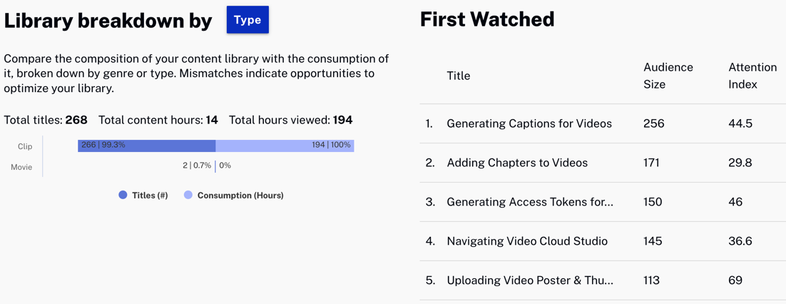Select the Movie row label
This screenshot has width=786, height=304.
(x=21, y=167)
